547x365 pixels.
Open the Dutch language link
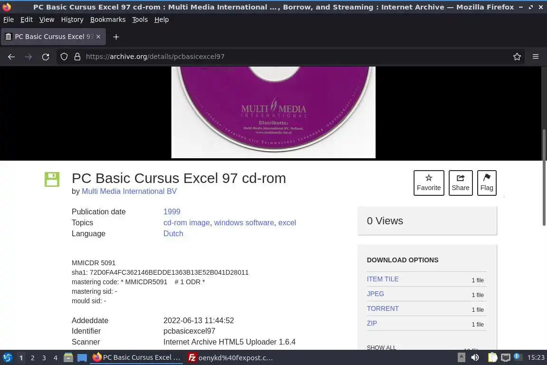tap(173, 234)
